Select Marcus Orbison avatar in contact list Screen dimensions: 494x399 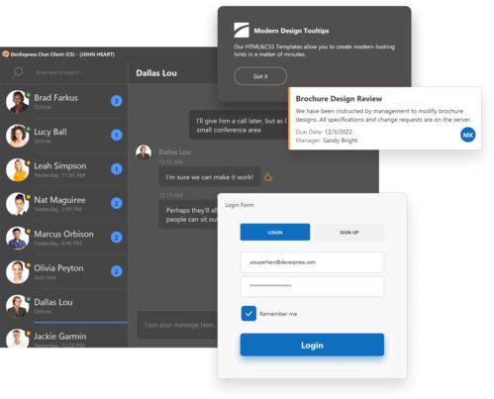pos(17,238)
